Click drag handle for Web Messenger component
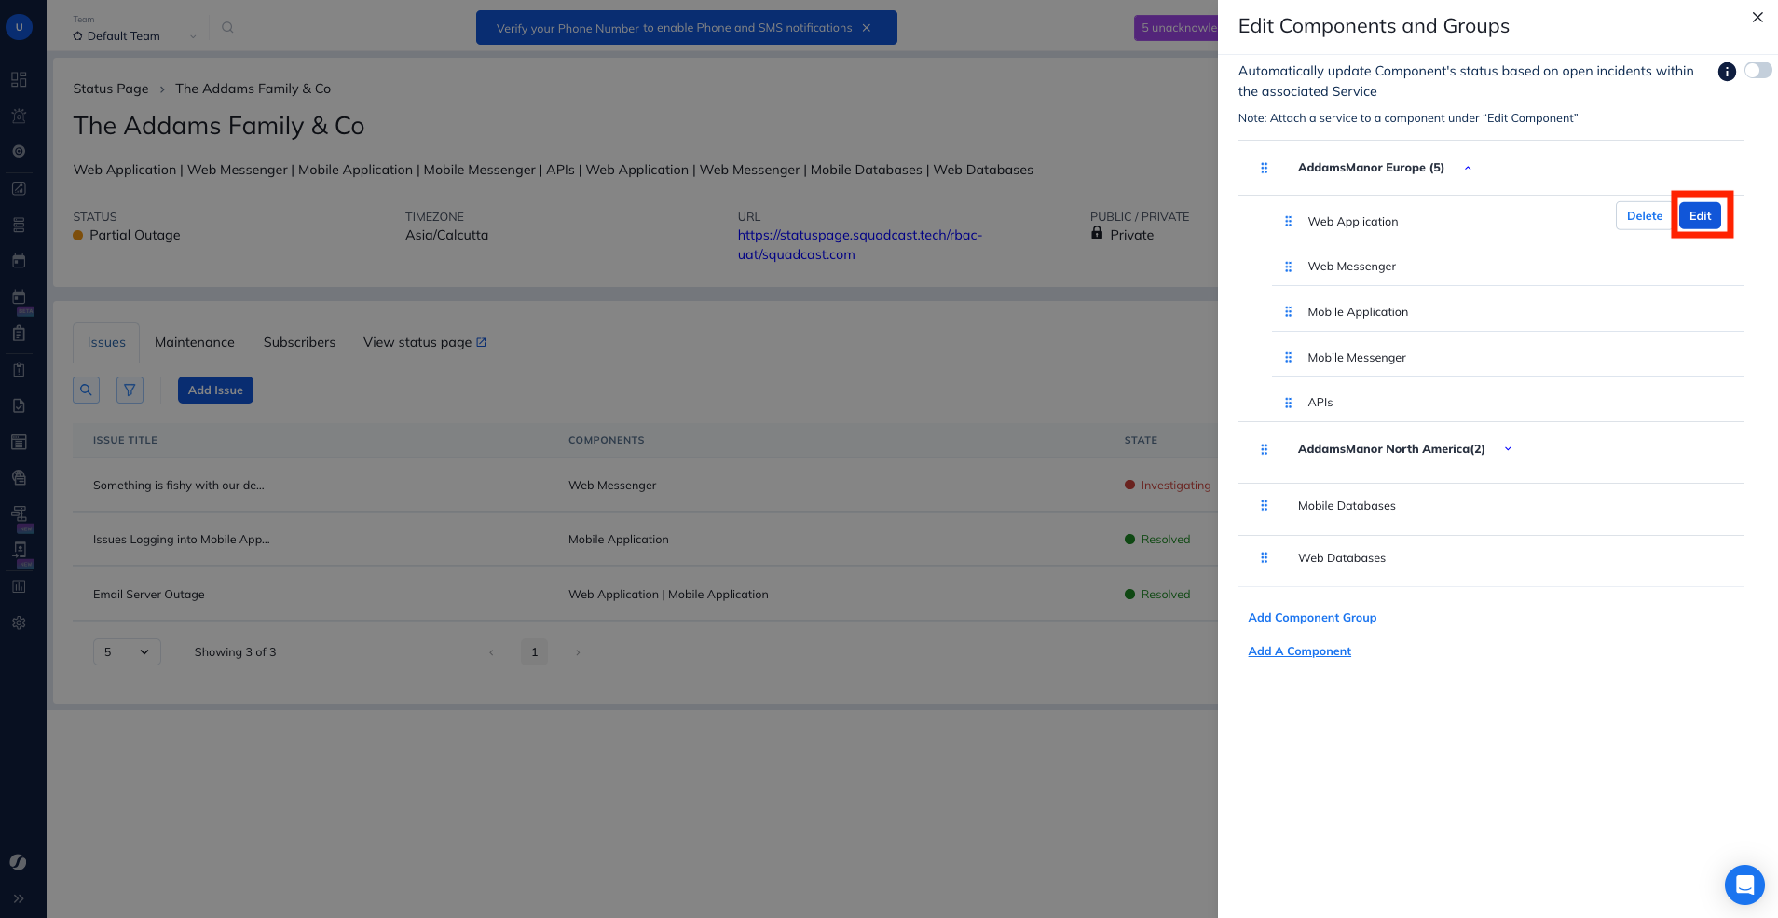Viewport: 1778px width, 918px height. pyautogui.click(x=1288, y=267)
